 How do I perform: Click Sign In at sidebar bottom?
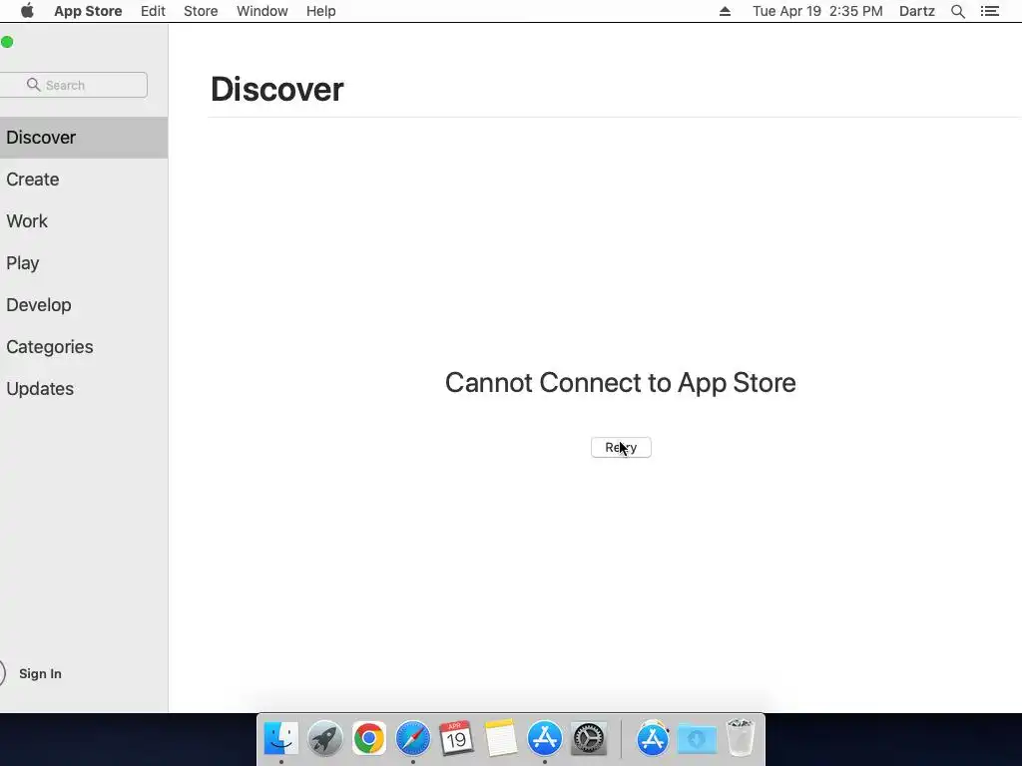[40, 673]
